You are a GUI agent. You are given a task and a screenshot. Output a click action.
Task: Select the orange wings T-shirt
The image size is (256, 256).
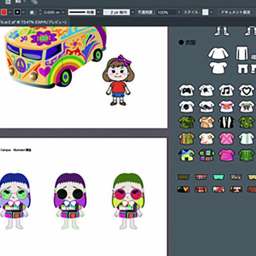tap(226, 106)
